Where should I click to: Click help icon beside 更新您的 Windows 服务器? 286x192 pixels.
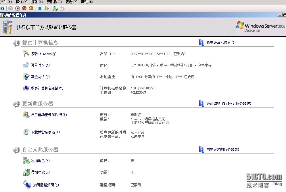201,103
